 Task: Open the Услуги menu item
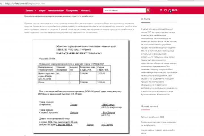42,10
